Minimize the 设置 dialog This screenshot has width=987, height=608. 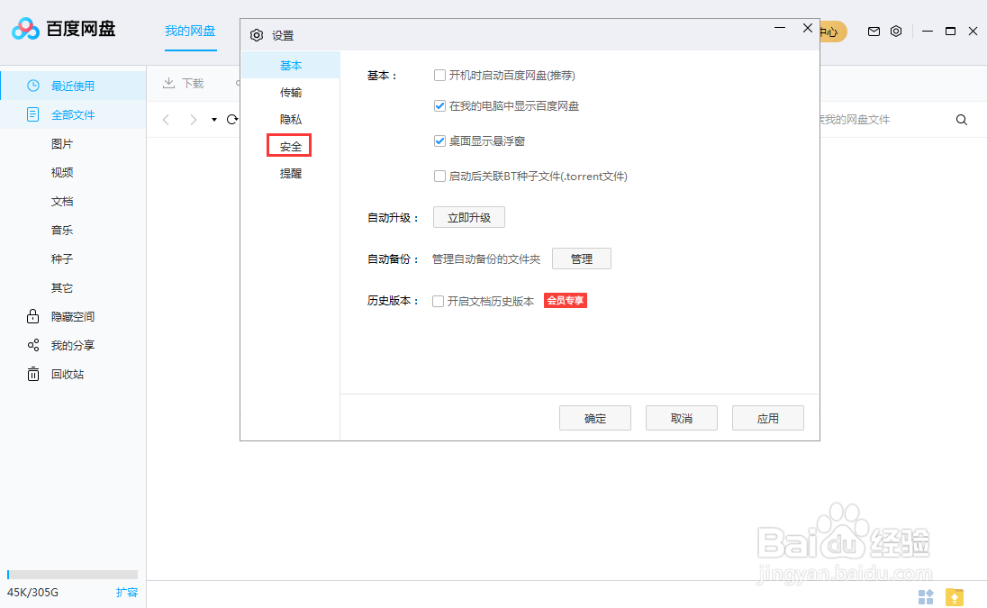(780, 28)
